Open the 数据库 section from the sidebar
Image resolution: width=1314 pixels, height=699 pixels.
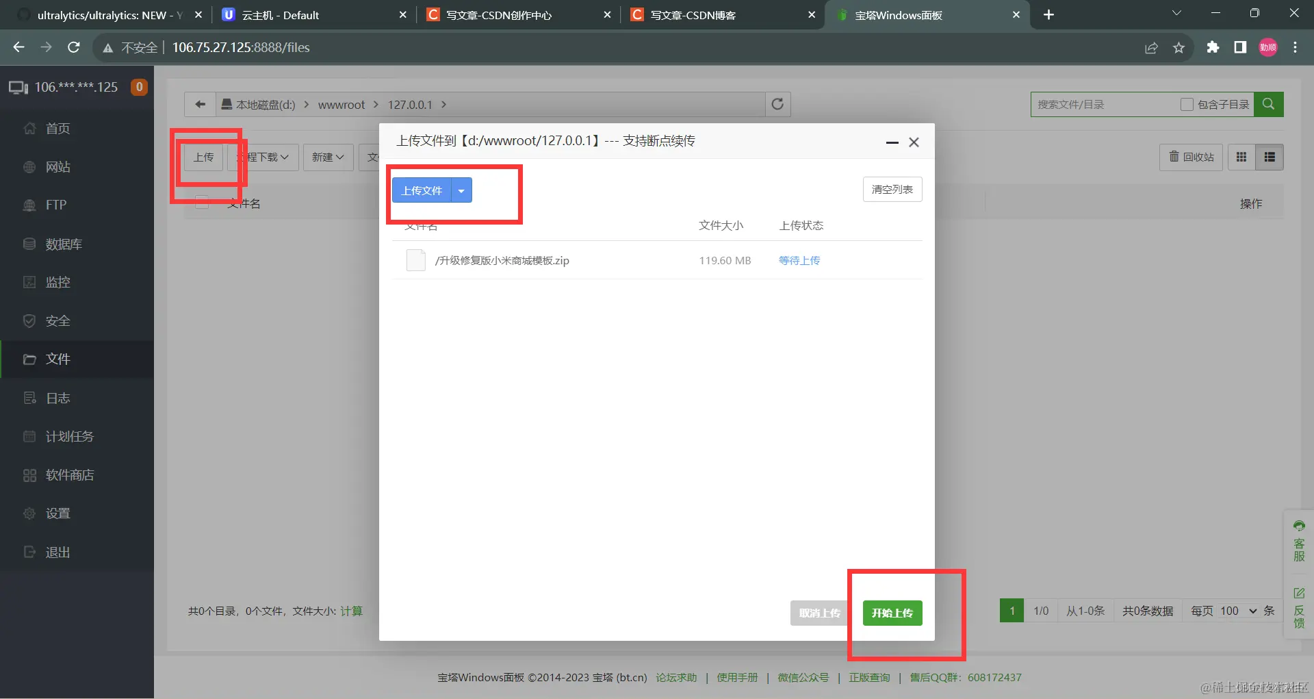64,244
